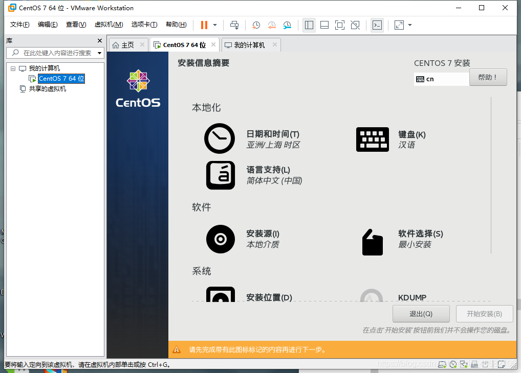Viewport: 521px width, 373px height.
Task: Click the stretch guest display icon
Action: click(x=399, y=25)
